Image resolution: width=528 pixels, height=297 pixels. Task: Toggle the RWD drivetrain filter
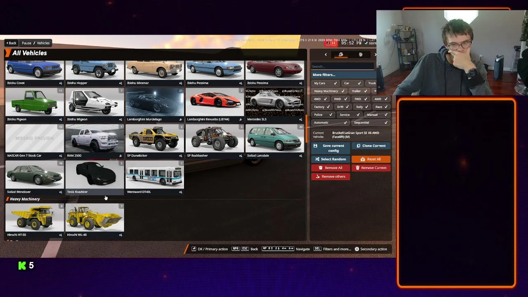coord(342,99)
